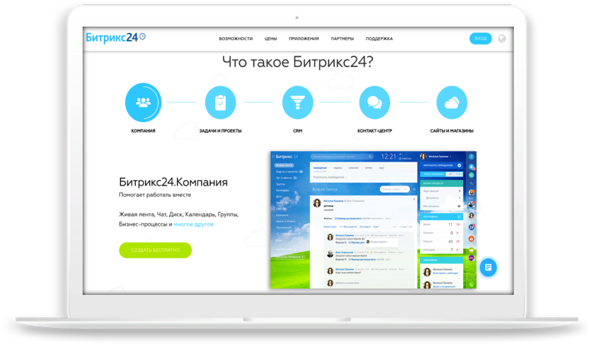Click the Битрикс24 logo in the header
The image size is (590, 344).
115,37
